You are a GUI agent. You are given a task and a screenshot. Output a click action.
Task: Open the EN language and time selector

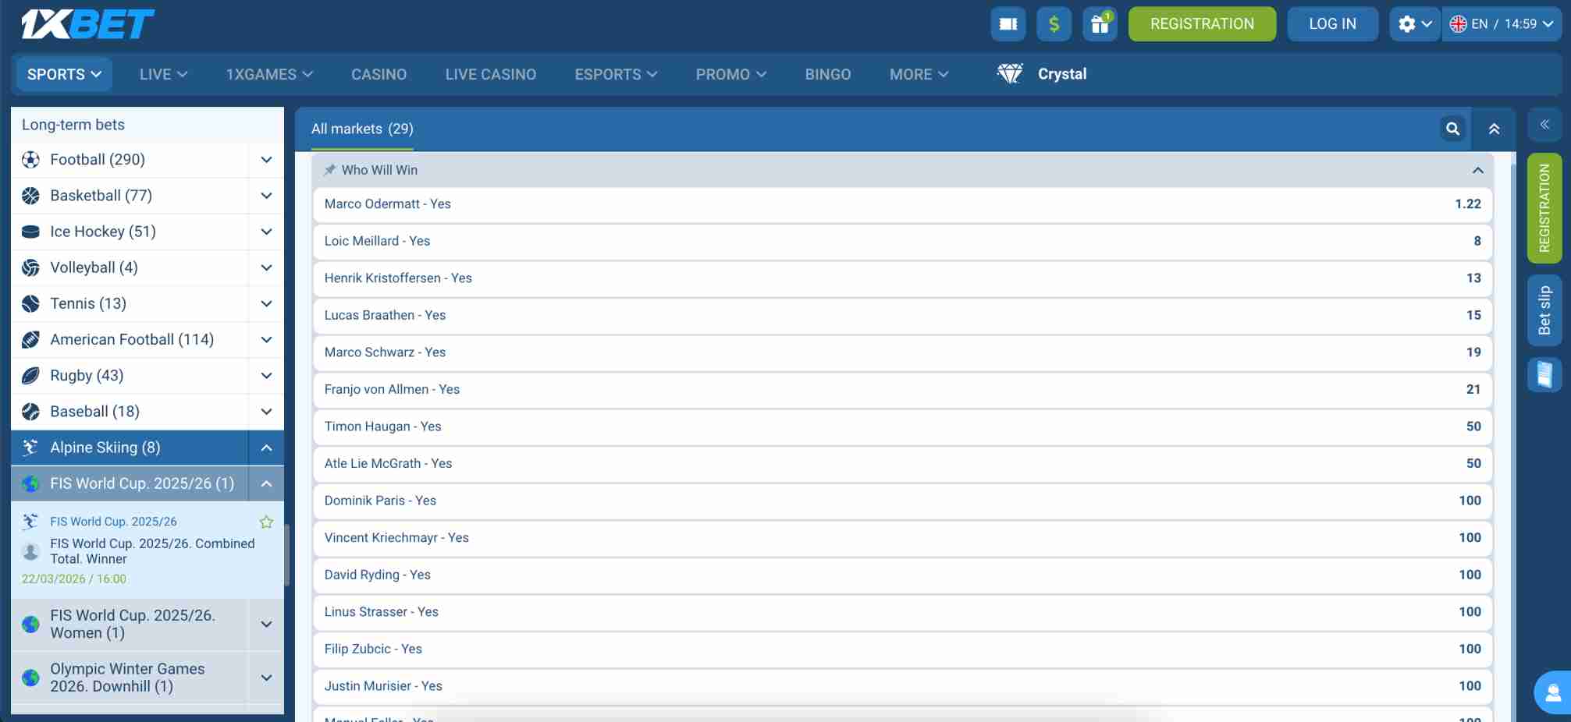[1502, 24]
